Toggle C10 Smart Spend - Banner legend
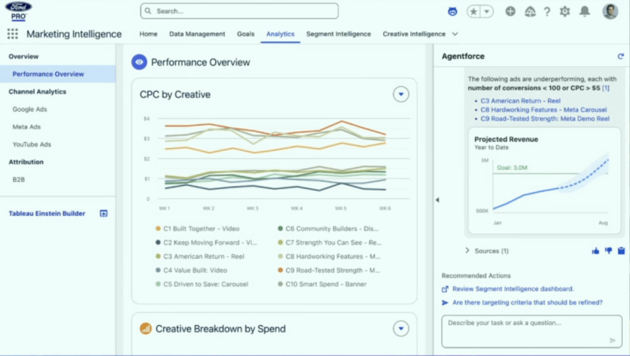630x356 pixels. (x=322, y=284)
